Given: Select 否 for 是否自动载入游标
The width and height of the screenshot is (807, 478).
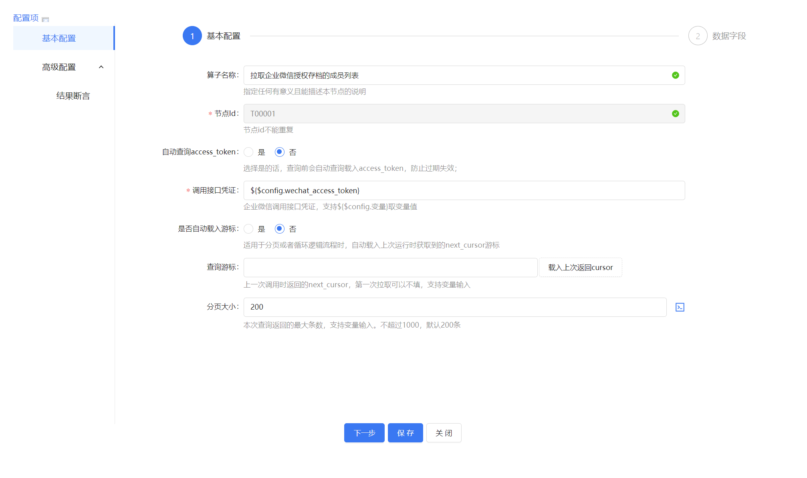Looking at the screenshot, I should pyautogui.click(x=279, y=229).
